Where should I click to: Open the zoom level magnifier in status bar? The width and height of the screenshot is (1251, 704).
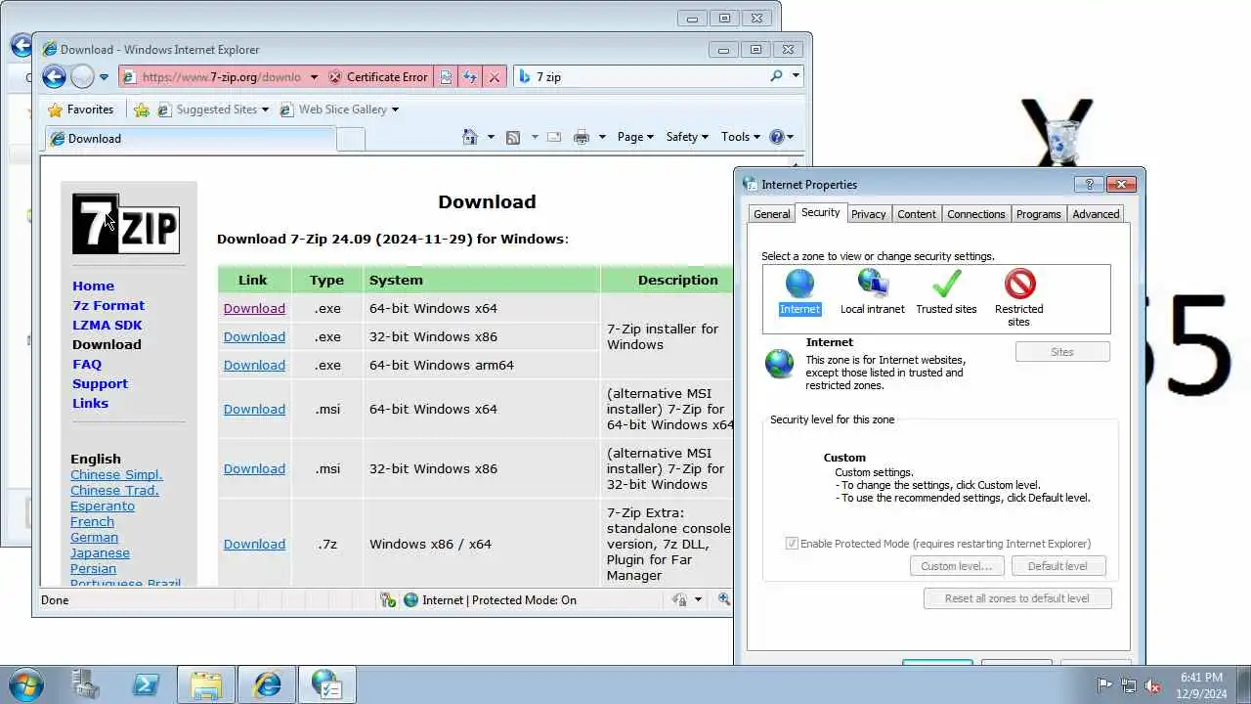(x=724, y=600)
